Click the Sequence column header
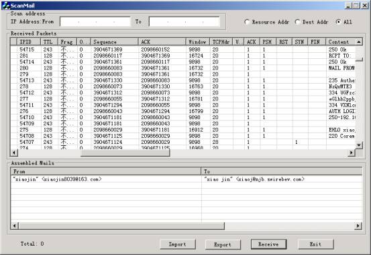Viewport: 371px width, 255px height. click(x=115, y=41)
